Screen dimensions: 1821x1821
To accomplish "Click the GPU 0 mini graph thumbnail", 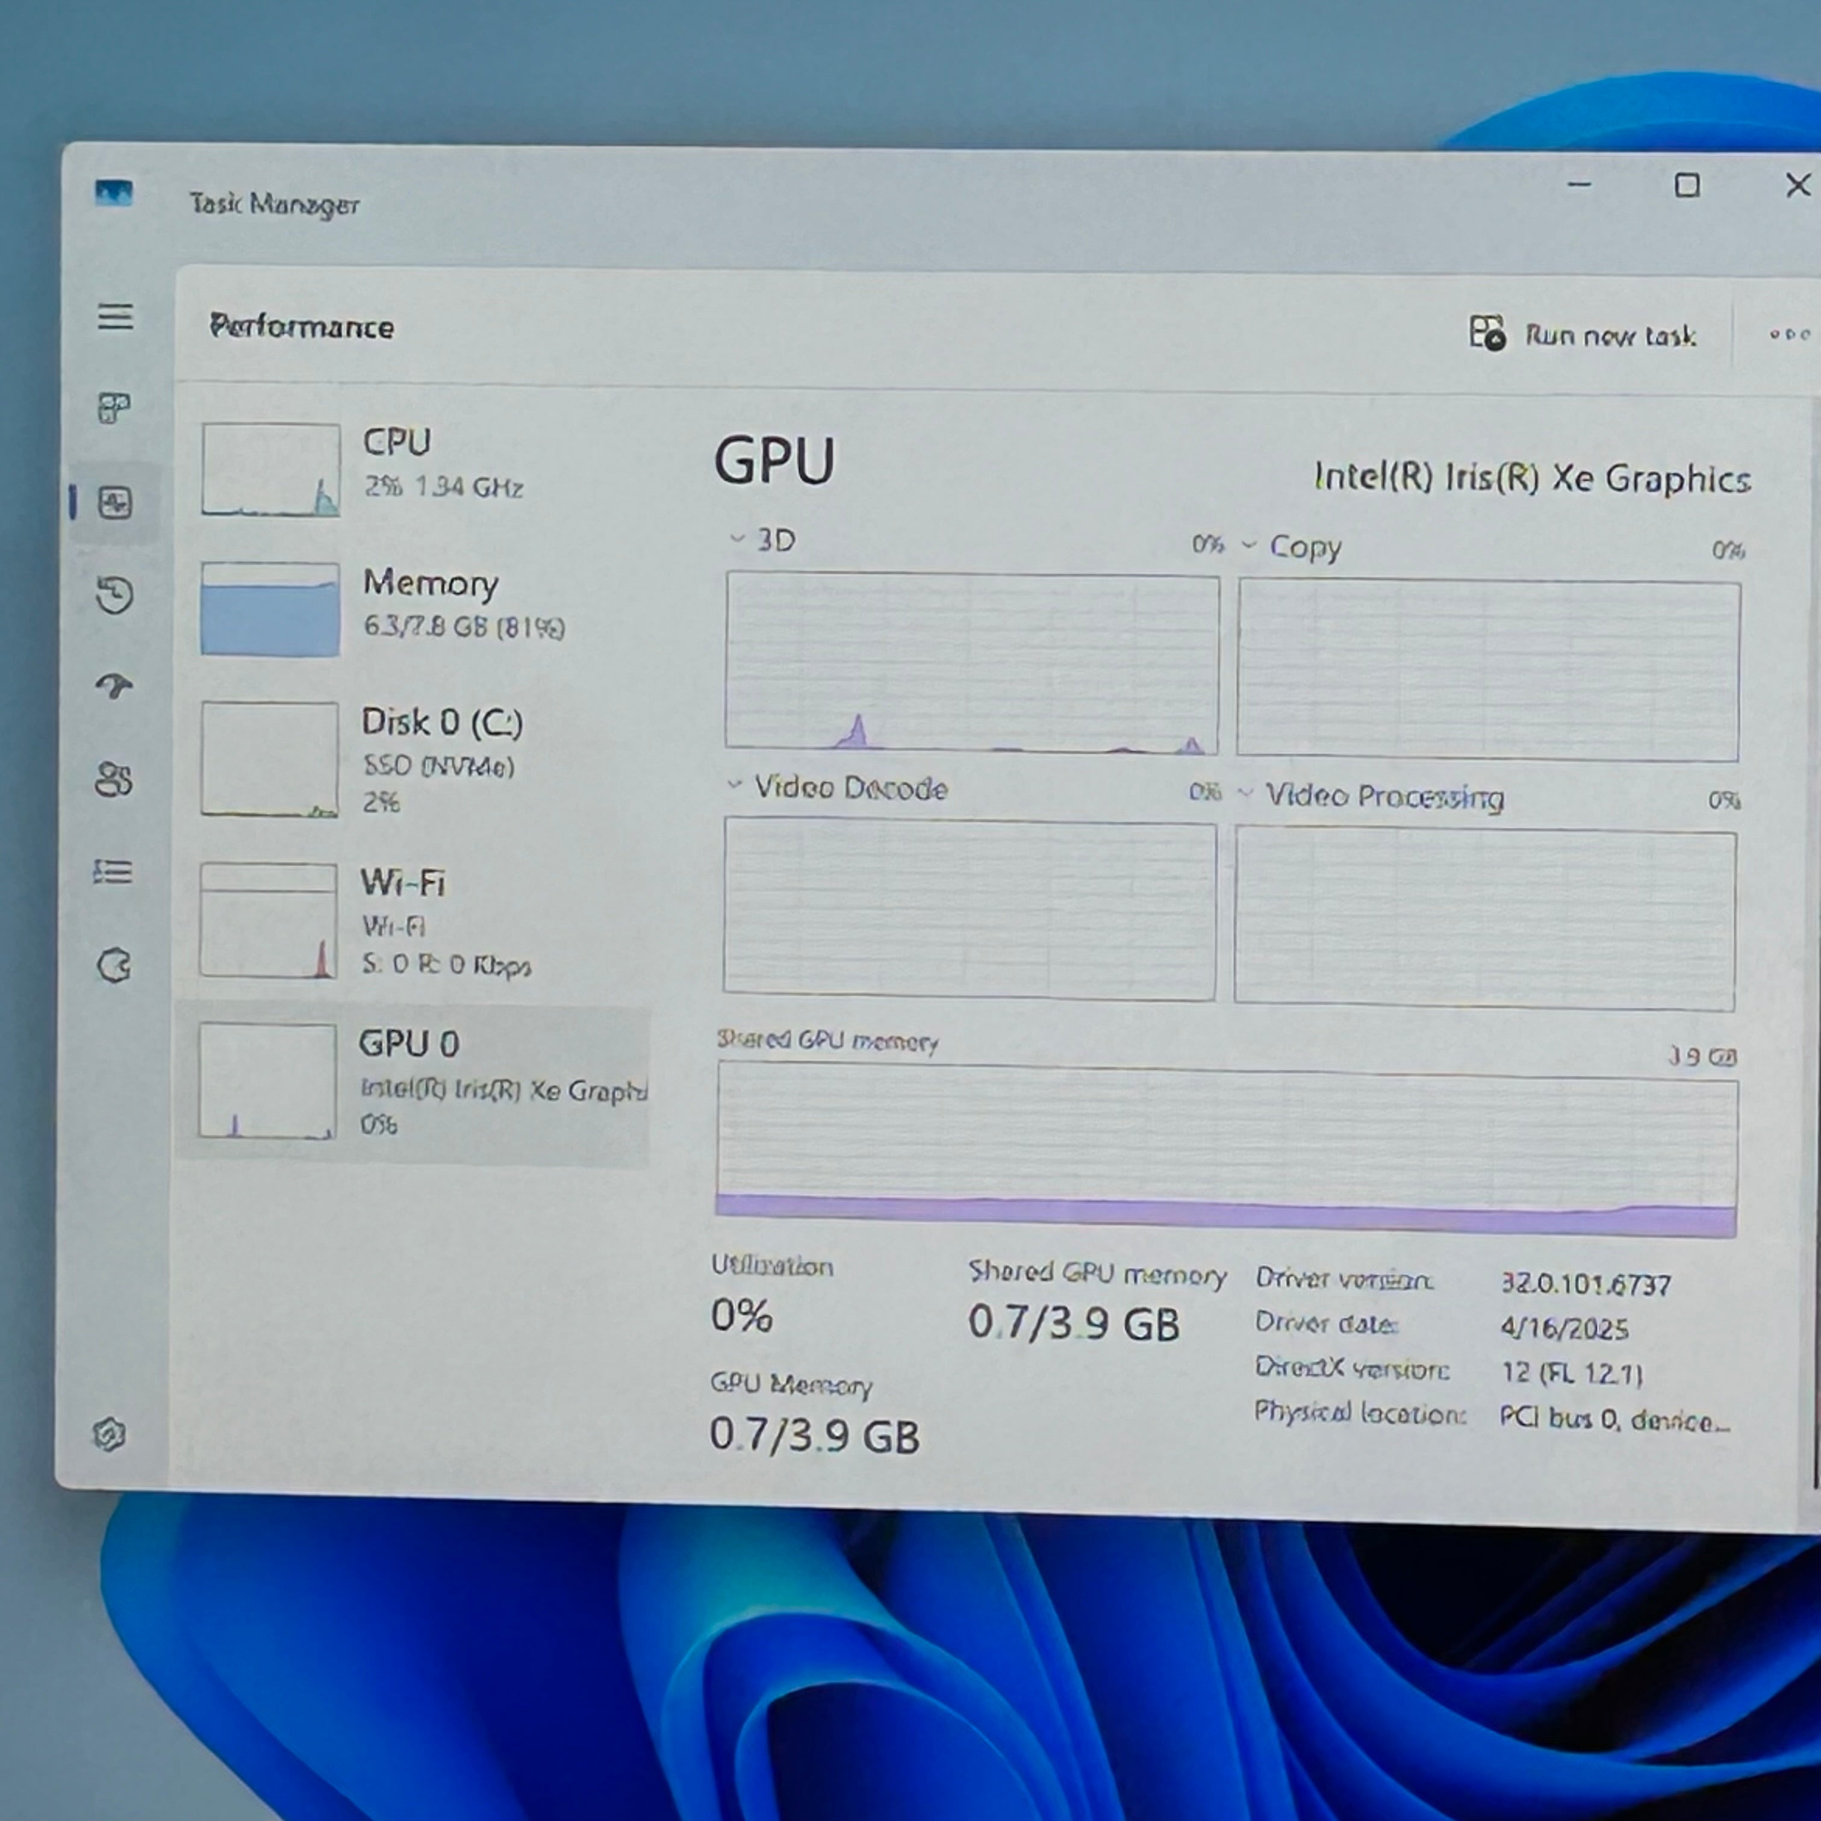I will coord(268,1081).
